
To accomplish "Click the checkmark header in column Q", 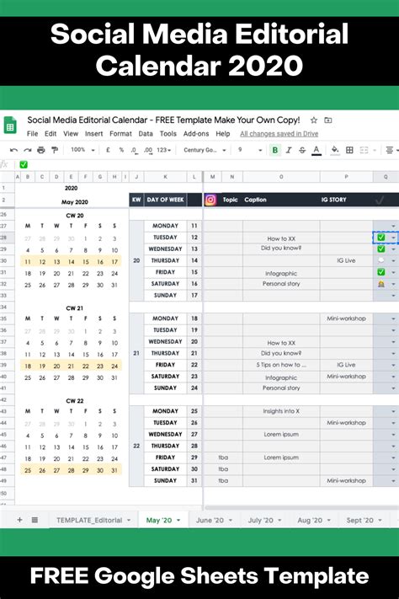I will [380, 200].
